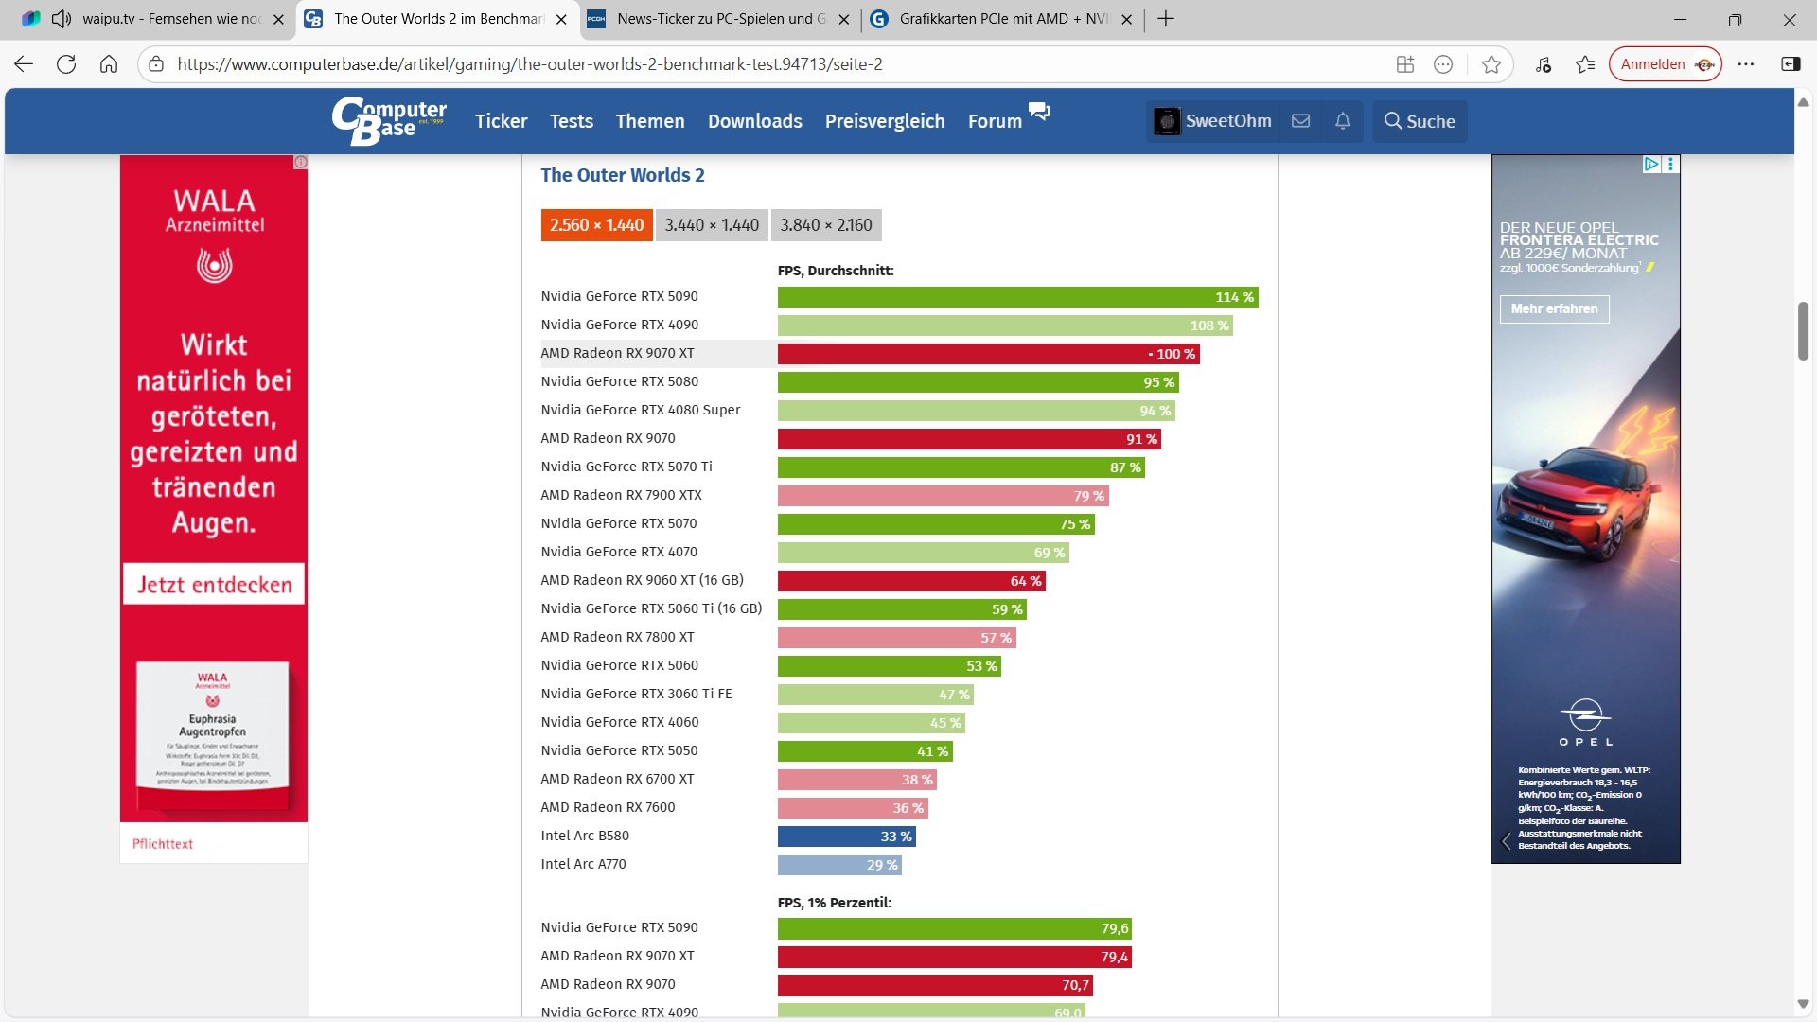Open the AdChoices icon on Opel ad
This screenshot has width=1817, height=1022.
coord(1651,164)
